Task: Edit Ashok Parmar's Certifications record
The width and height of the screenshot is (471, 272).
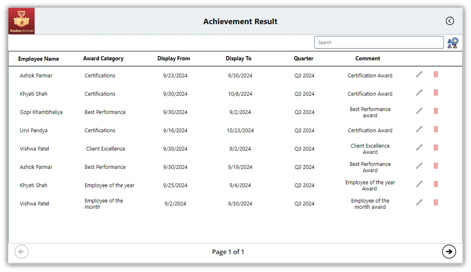Action: click(419, 74)
